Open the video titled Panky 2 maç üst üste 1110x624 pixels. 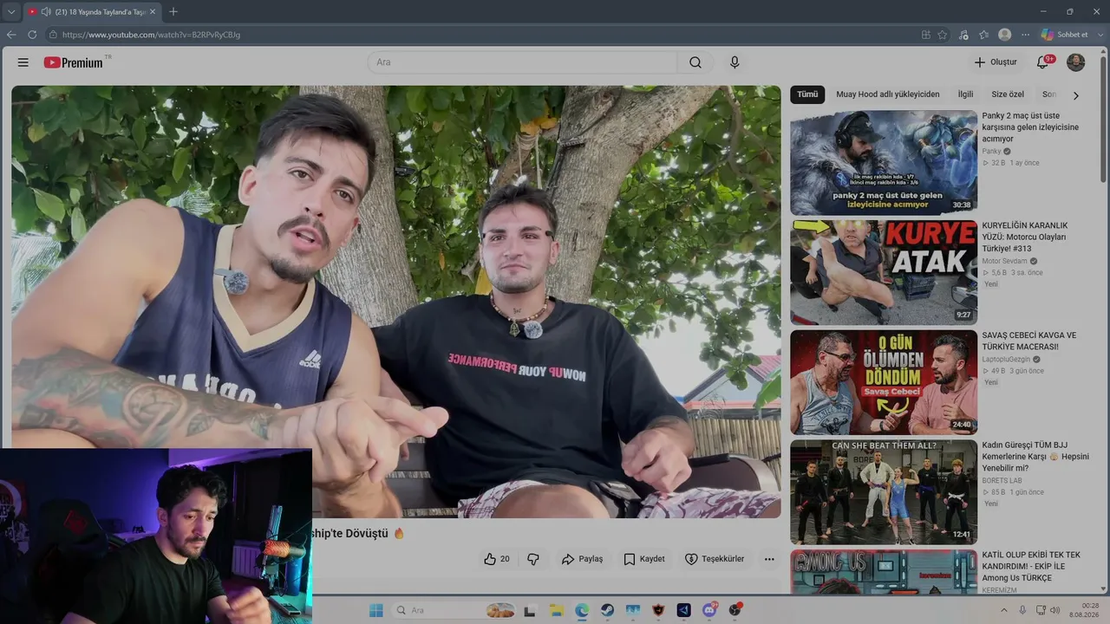click(1031, 127)
